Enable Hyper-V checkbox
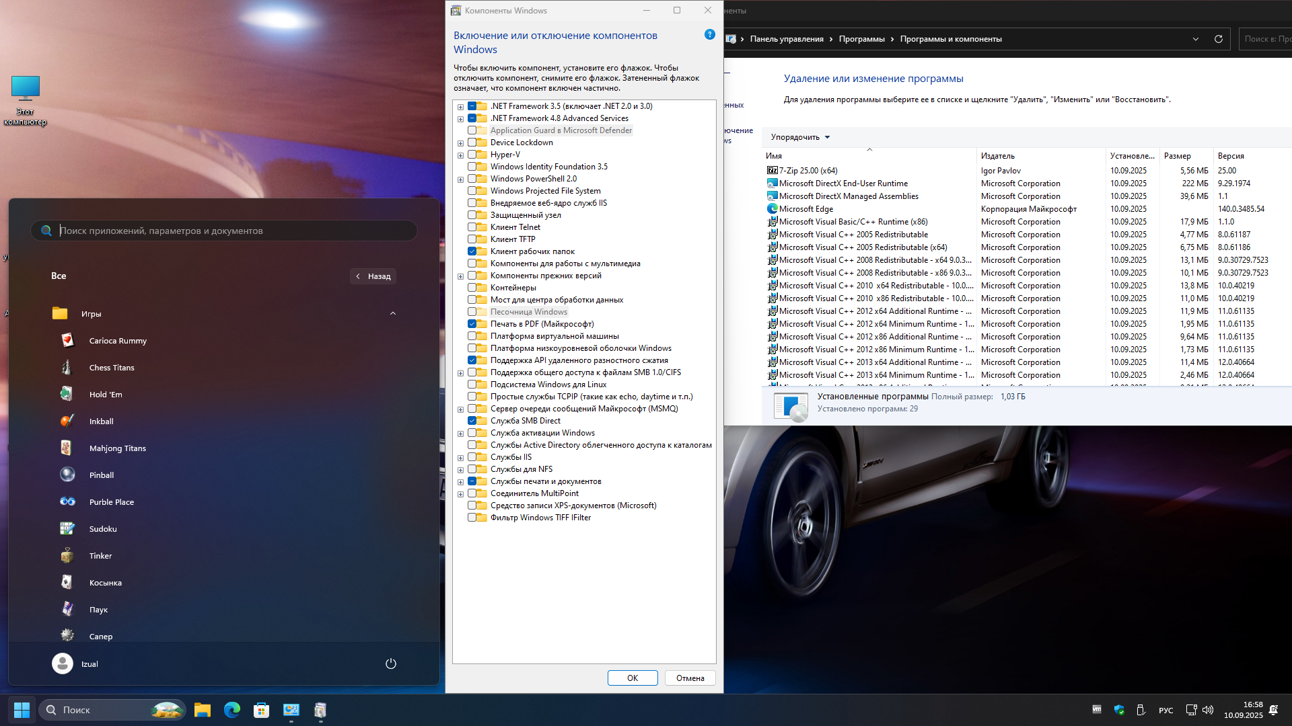Image resolution: width=1292 pixels, height=726 pixels. pos(472,155)
